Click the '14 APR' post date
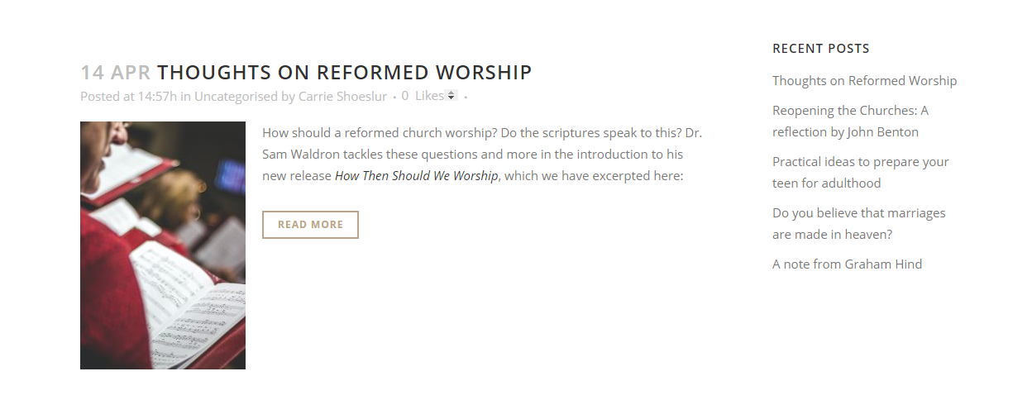This screenshot has width=1032, height=419. [115, 73]
